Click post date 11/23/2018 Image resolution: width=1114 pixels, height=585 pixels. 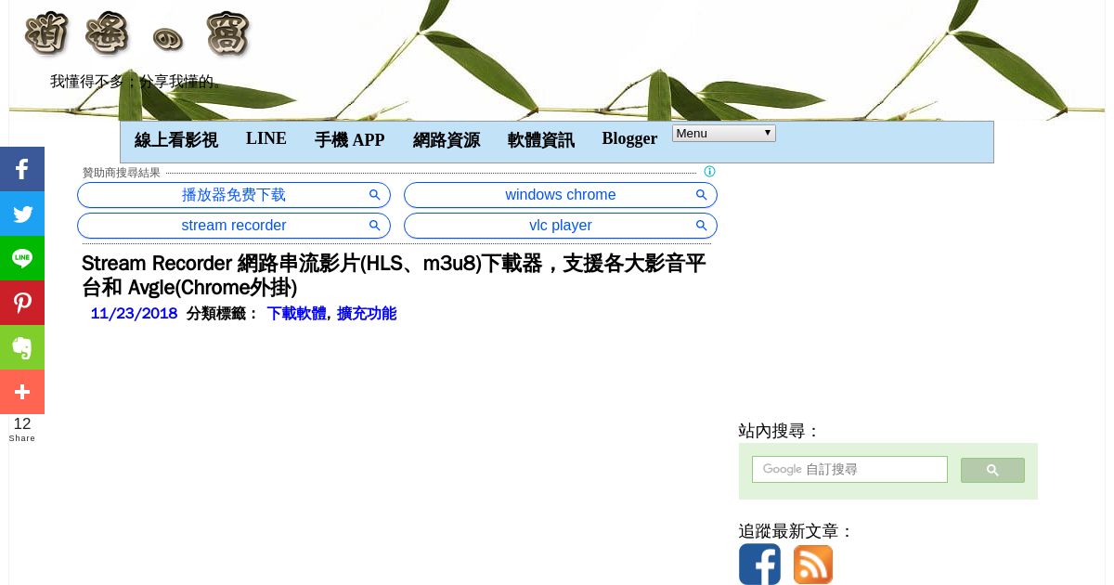[134, 314]
